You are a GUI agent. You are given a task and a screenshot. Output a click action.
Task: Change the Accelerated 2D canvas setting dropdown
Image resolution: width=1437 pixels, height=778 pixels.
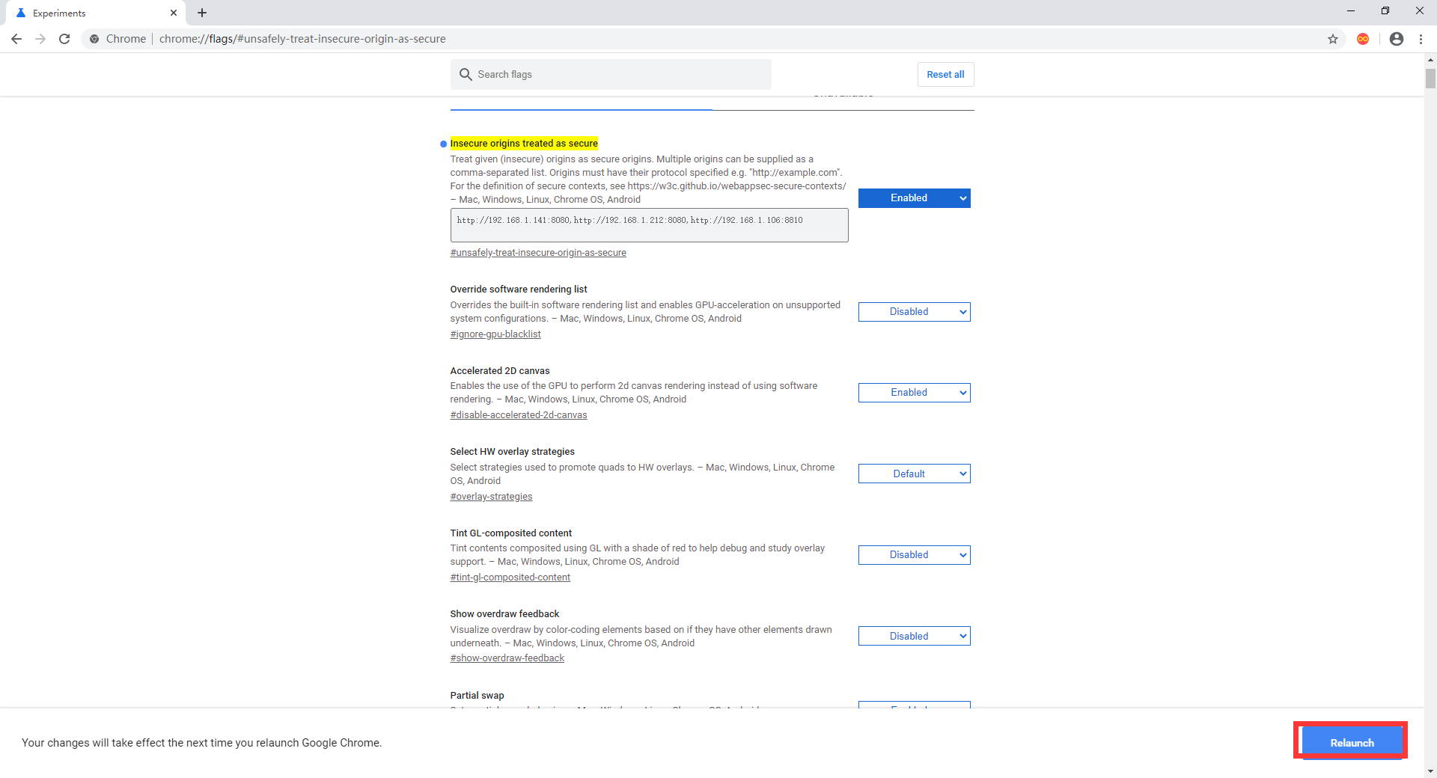(914, 392)
